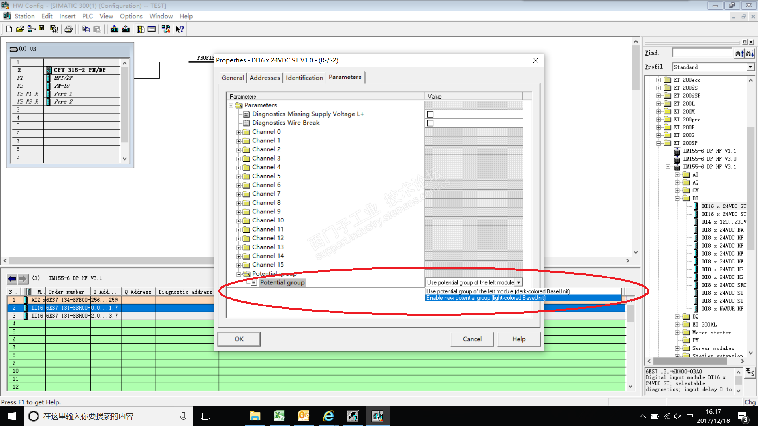Switch to the Addresses tab
Screen dimensions: 758x426
click(265, 78)
